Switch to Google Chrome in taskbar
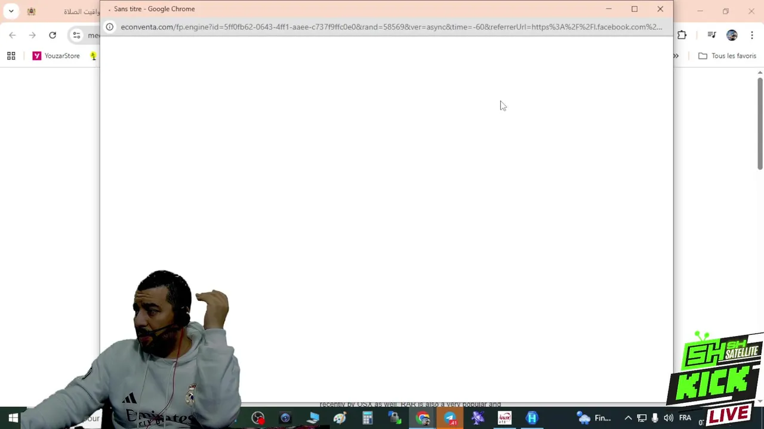Image resolution: width=764 pixels, height=429 pixels. point(423,418)
